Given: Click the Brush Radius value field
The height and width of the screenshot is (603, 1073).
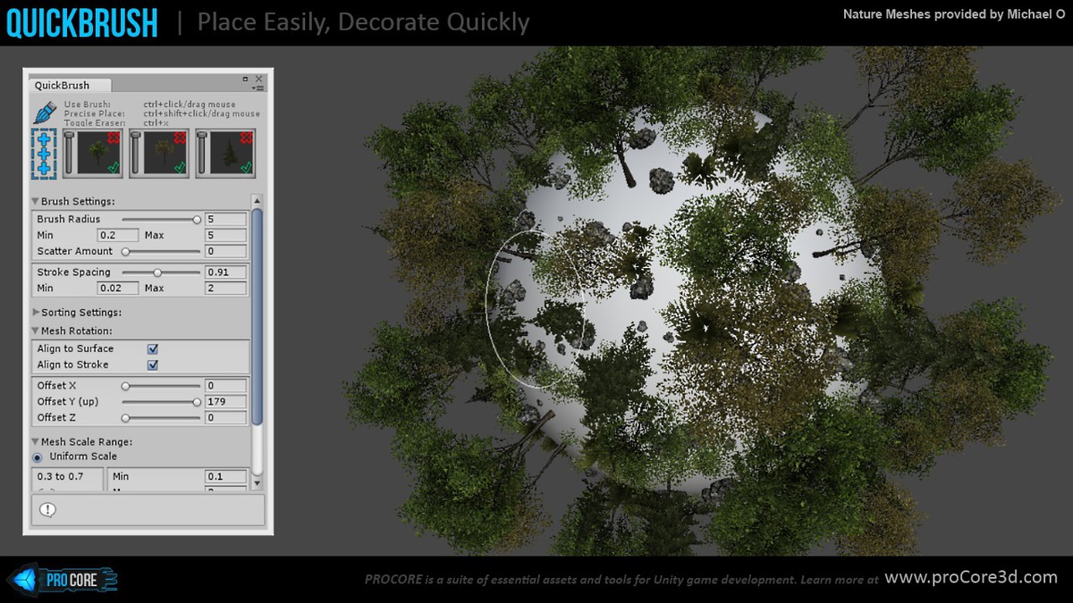Looking at the screenshot, I should 225,219.
